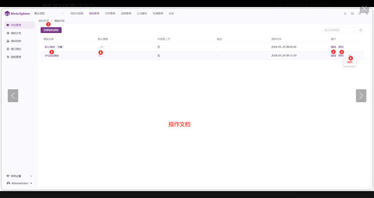Viewport: 374px width, 198px height.
Task: Switch to the 模板管理 tab
Action: (x=94, y=14)
